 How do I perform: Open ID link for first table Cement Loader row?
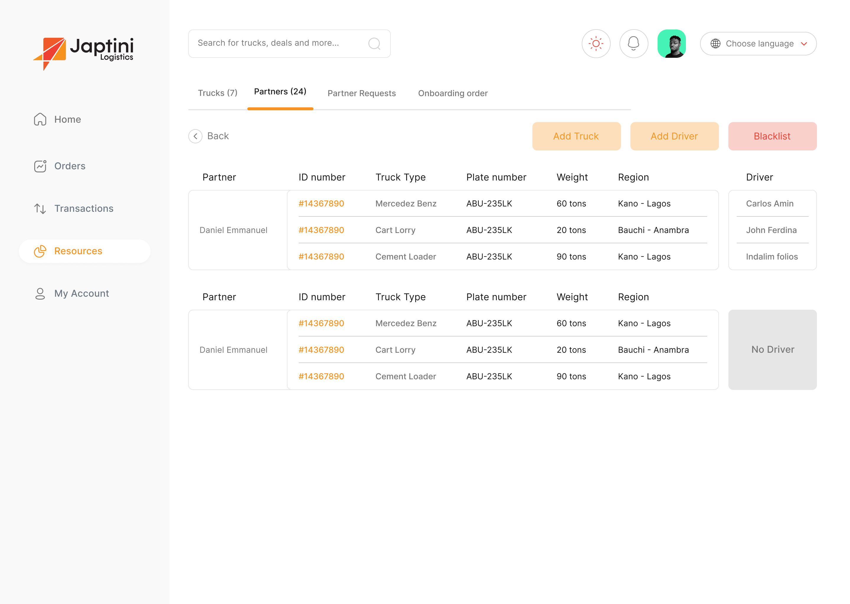coord(321,257)
